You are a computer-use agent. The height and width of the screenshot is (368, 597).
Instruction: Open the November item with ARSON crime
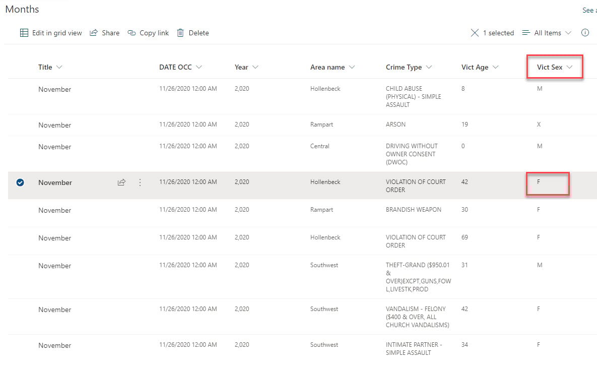55,125
